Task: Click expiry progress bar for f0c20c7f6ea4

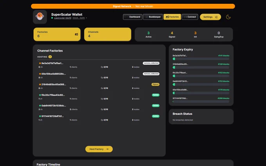Action: coord(201,76)
